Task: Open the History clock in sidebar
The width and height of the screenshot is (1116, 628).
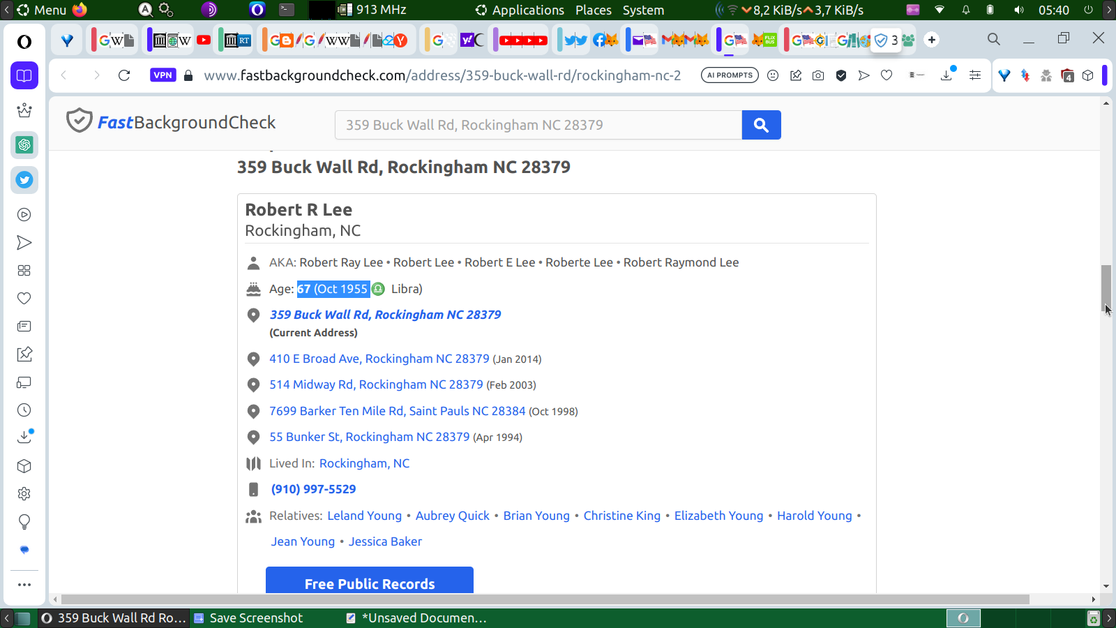Action: (24, 410)
